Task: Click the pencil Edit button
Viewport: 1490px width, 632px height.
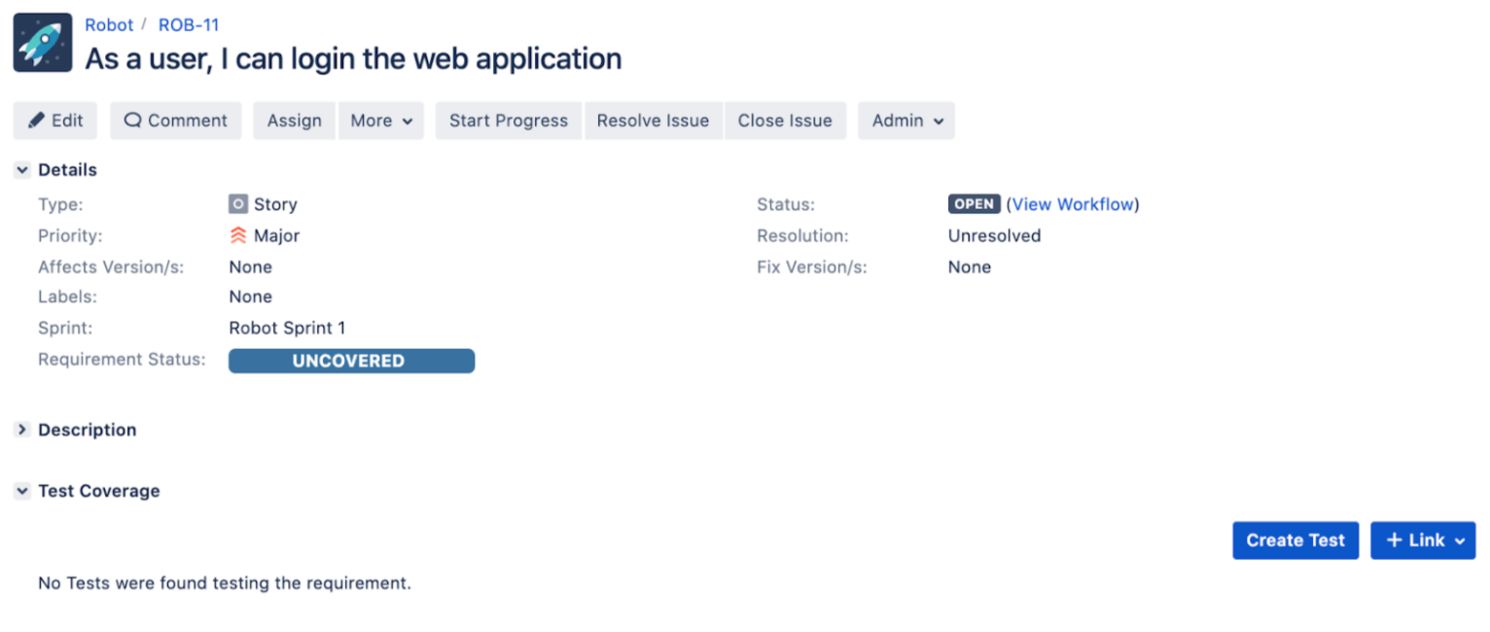Action: click(55, 121)
